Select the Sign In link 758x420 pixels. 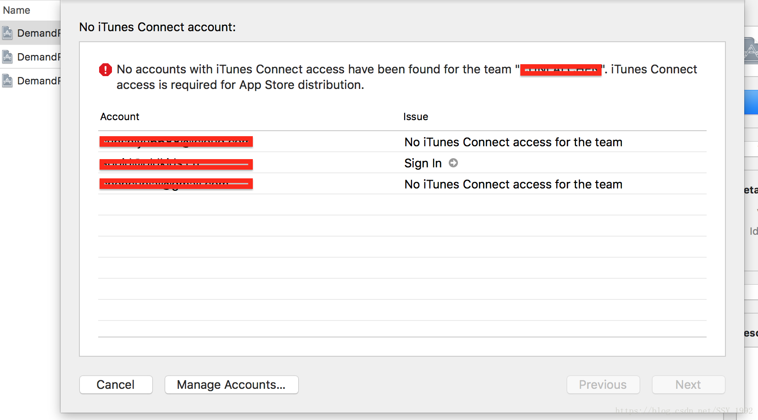pyautogui.click(x=423, y=163)
